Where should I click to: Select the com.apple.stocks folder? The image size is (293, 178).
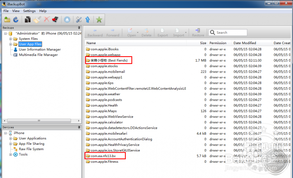coord(104,66)
